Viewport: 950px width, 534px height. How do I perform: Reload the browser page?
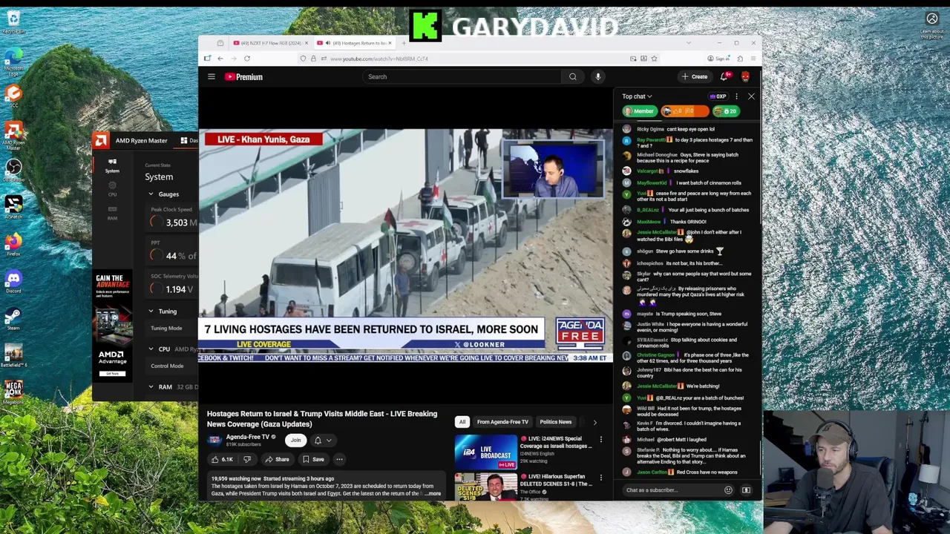pos(247,59)
